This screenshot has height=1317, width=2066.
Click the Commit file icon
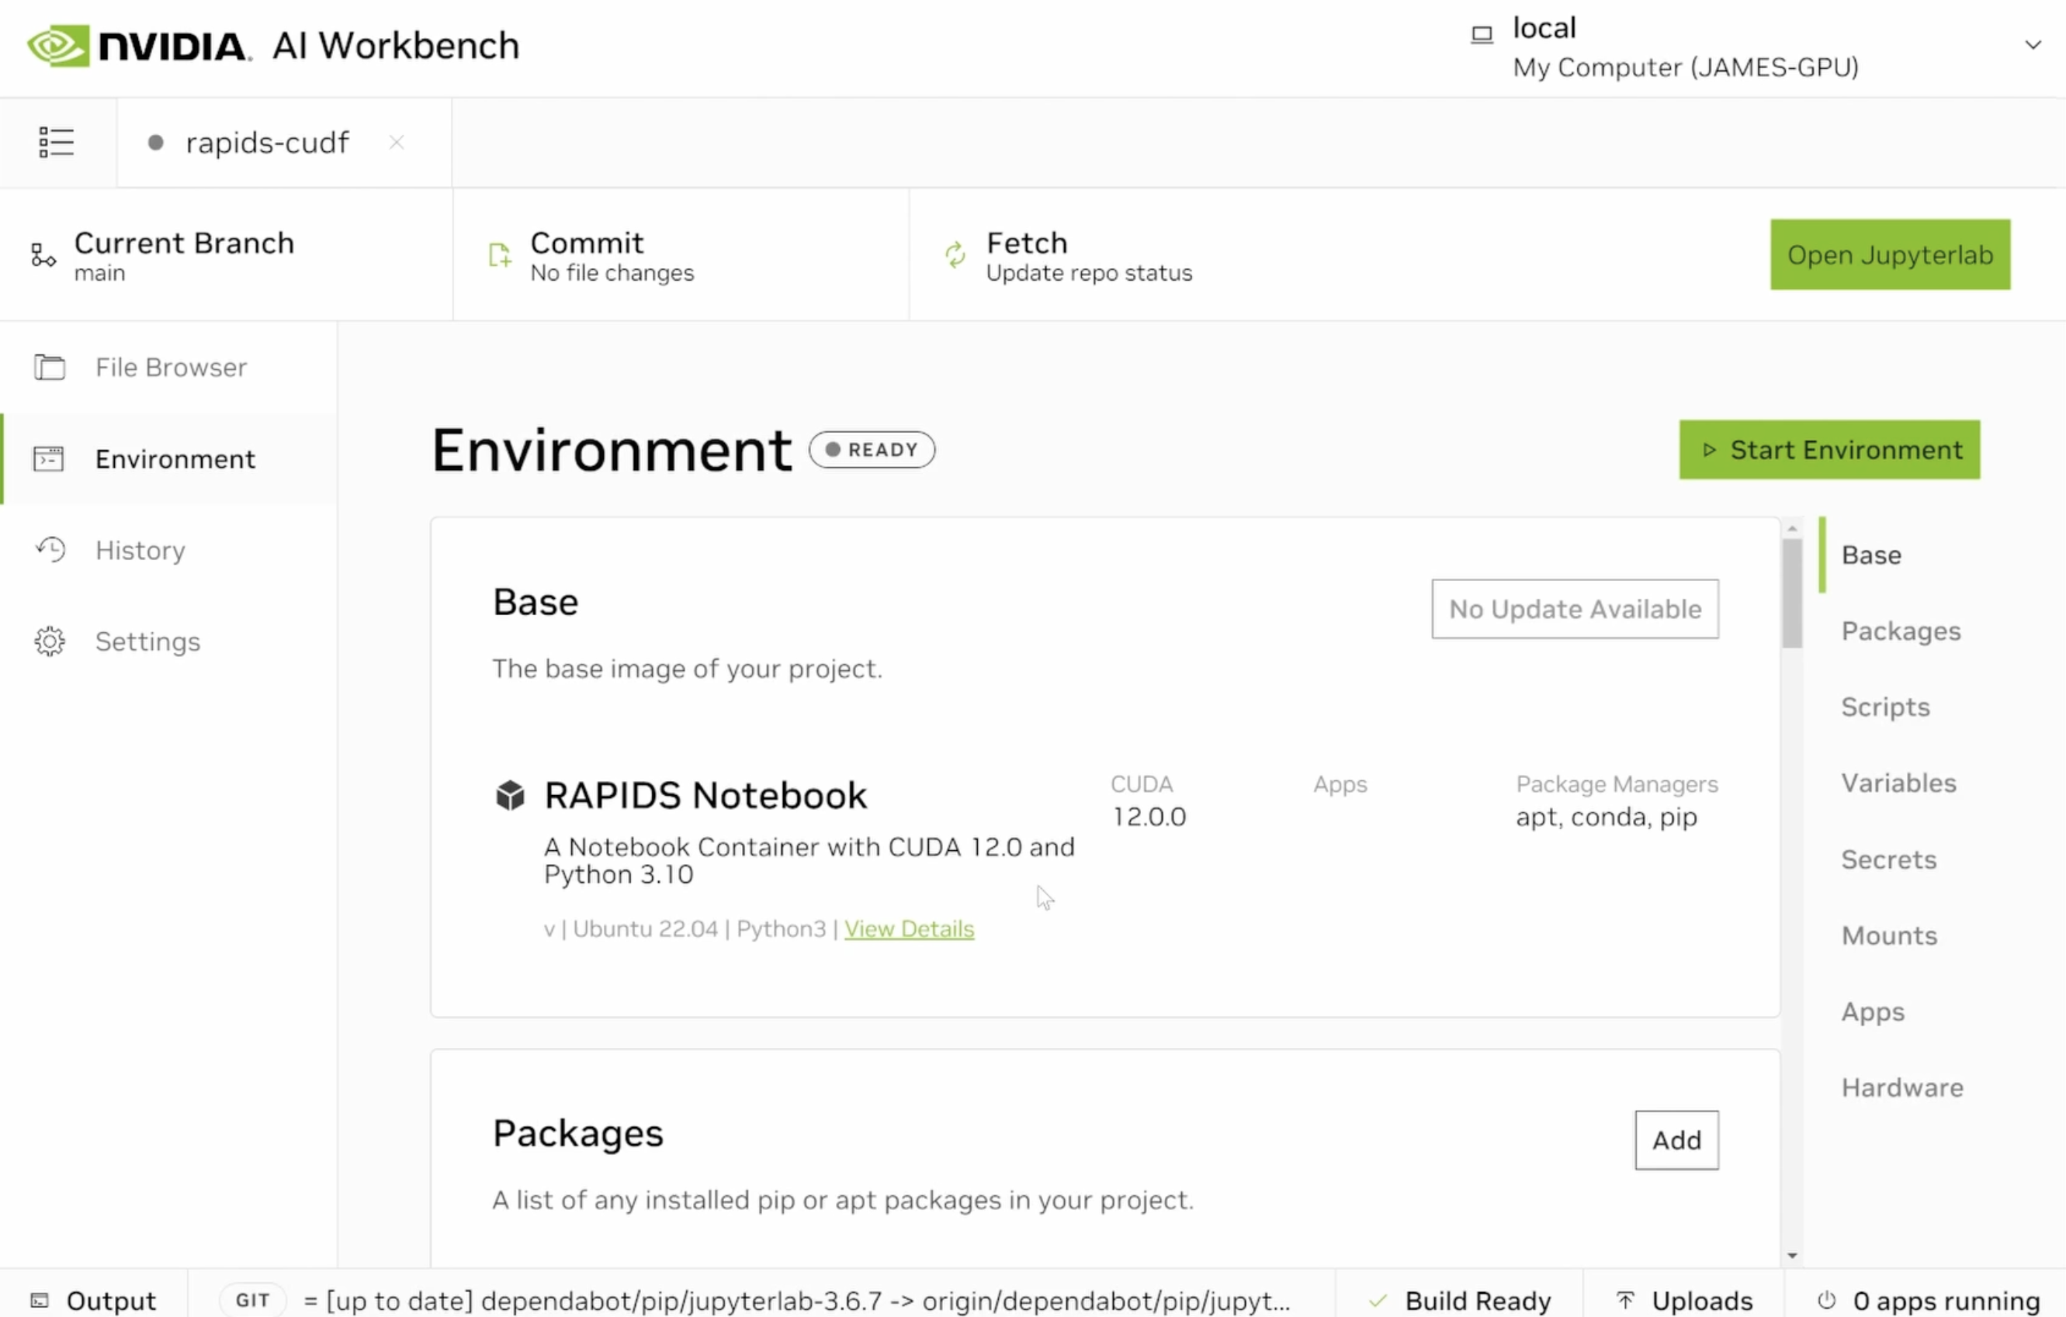[x=499, y=255]
